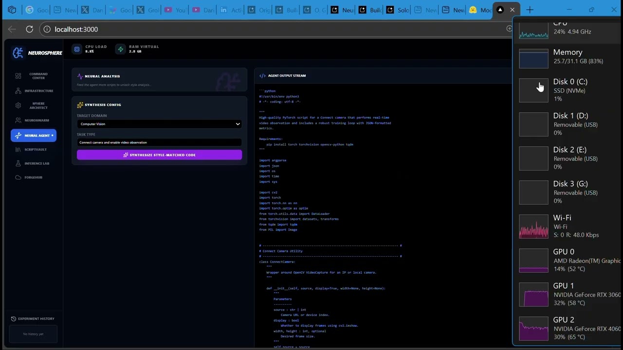This screenshot has height=350, width=623.
Task: Switch to the 'Neu' black-icon tab
Action: click(x=341, y=10)
